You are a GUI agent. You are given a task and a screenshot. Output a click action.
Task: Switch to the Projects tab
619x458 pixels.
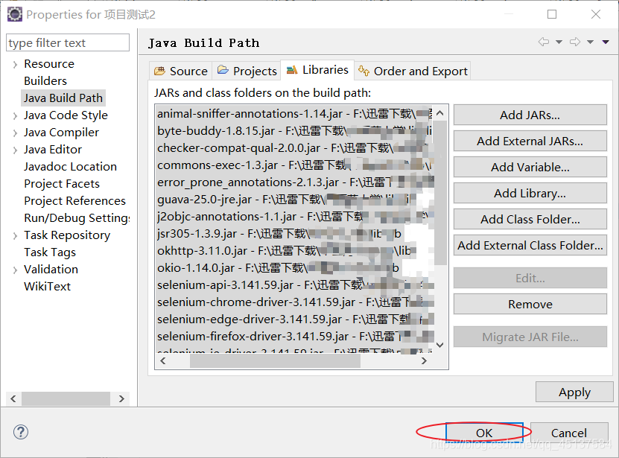pyautogui.click(x=247, y=71)
